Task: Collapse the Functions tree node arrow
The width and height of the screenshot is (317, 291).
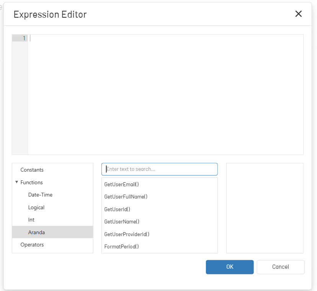Action: click(16, 182)
